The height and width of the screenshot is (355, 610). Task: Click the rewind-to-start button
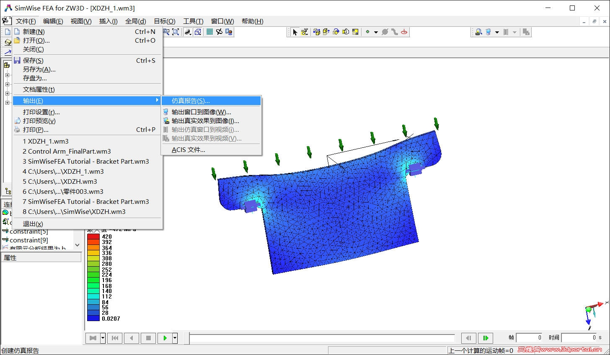pos(115,338)
